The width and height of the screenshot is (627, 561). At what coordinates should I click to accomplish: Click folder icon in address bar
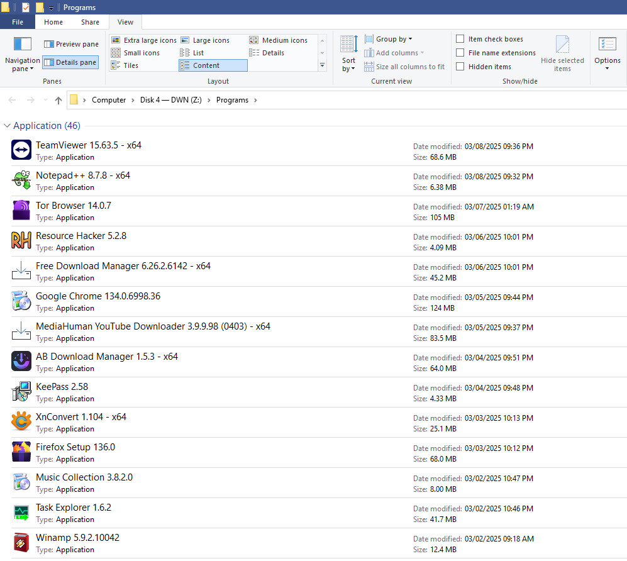pos(74,99)
